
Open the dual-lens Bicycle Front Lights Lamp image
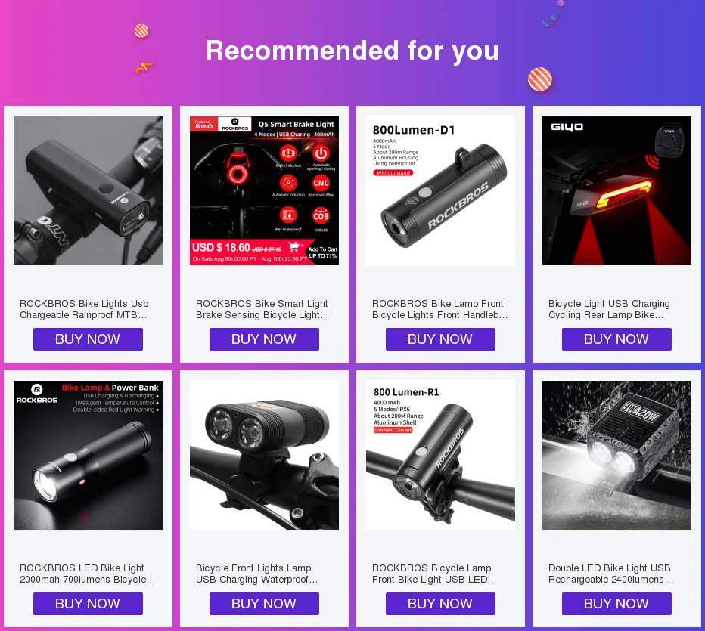pos(265,455)
